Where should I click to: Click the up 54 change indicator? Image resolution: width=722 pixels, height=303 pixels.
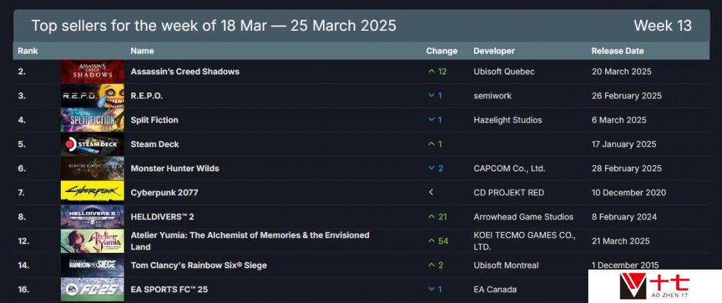(438, 241)
